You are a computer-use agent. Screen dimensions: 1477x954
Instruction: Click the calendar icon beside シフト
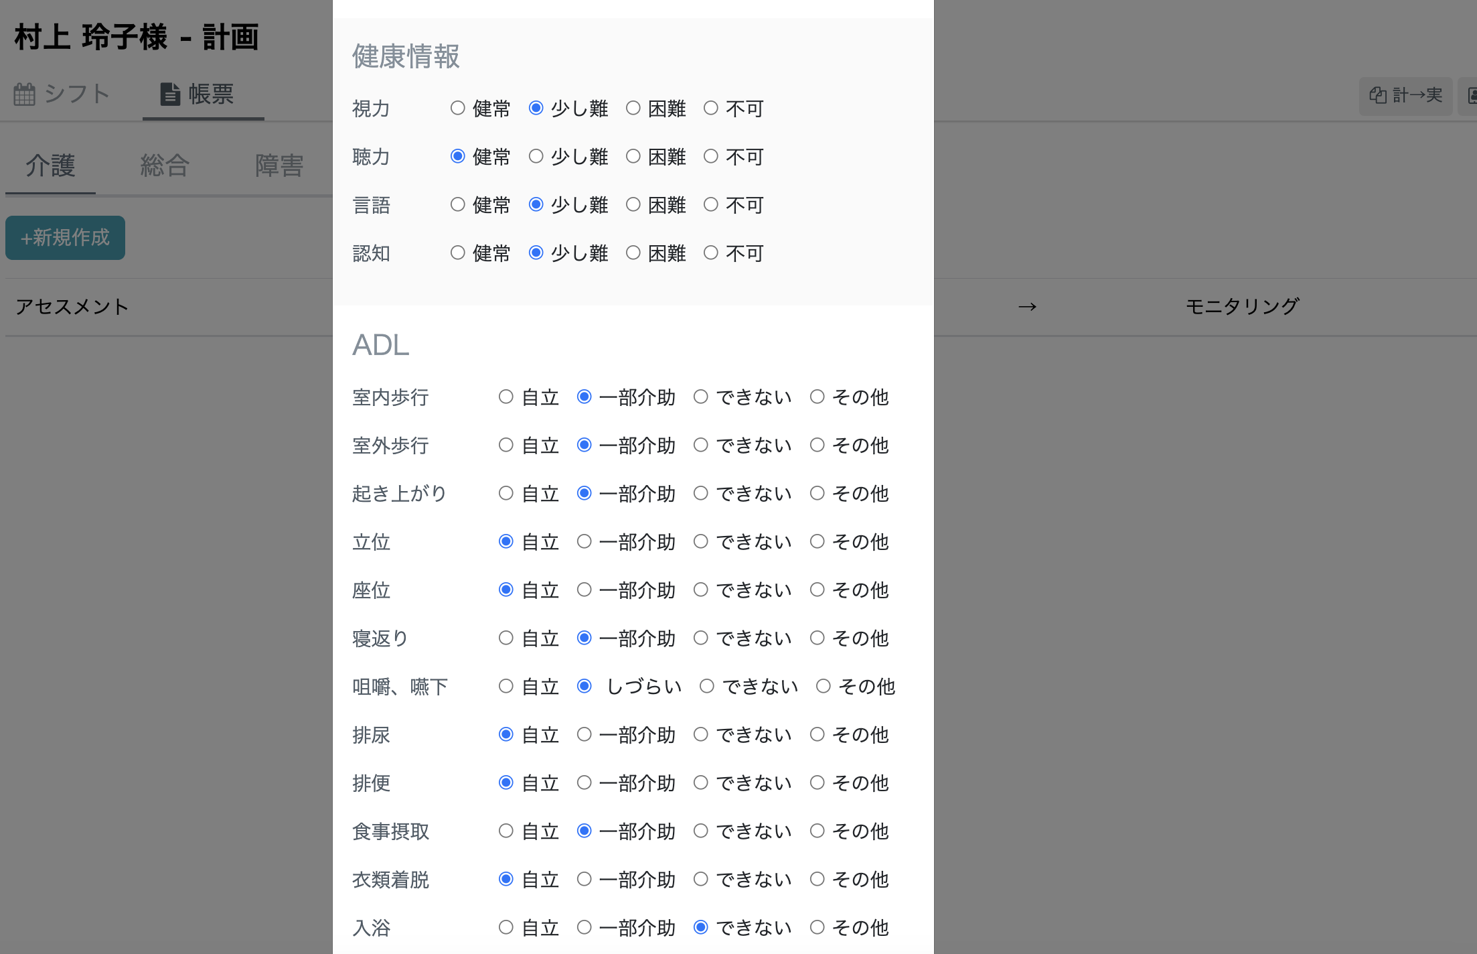click(25, 94)
